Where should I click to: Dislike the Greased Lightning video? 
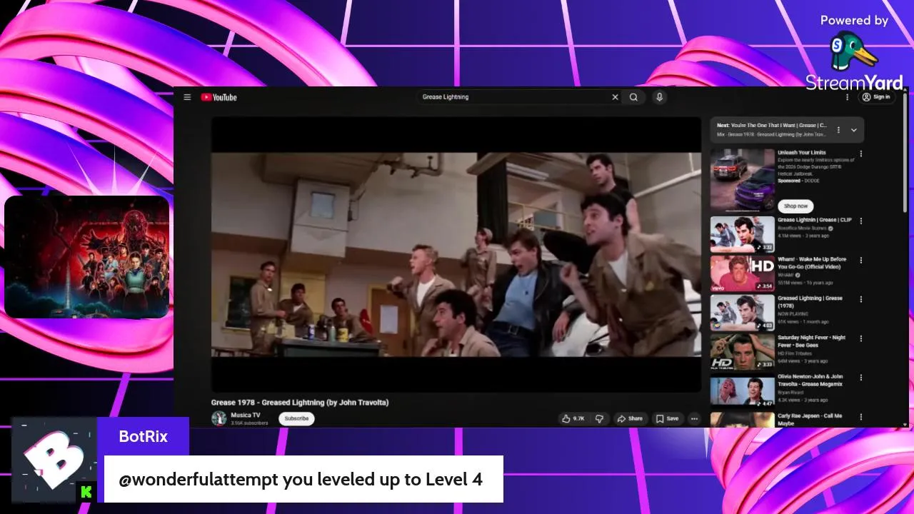point(600,418)
